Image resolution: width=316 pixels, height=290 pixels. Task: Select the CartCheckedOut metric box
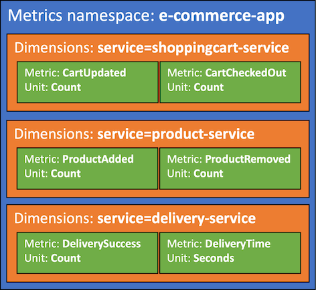(x=230, y=82)
